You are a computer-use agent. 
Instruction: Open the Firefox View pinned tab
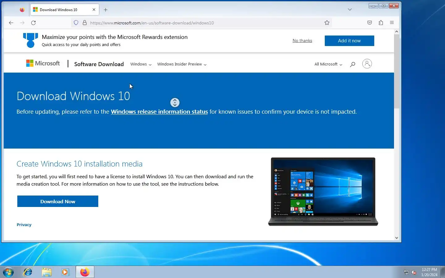[x=22, y=10]
